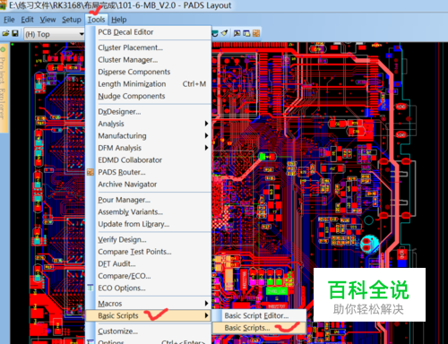This screenshot has width=448, height=344.
Task: Click the output window toolbar icon
Action: 246,33
